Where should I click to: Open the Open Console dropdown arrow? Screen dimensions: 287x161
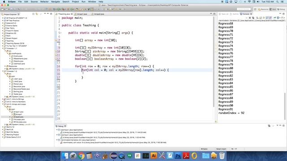point(284,18)
